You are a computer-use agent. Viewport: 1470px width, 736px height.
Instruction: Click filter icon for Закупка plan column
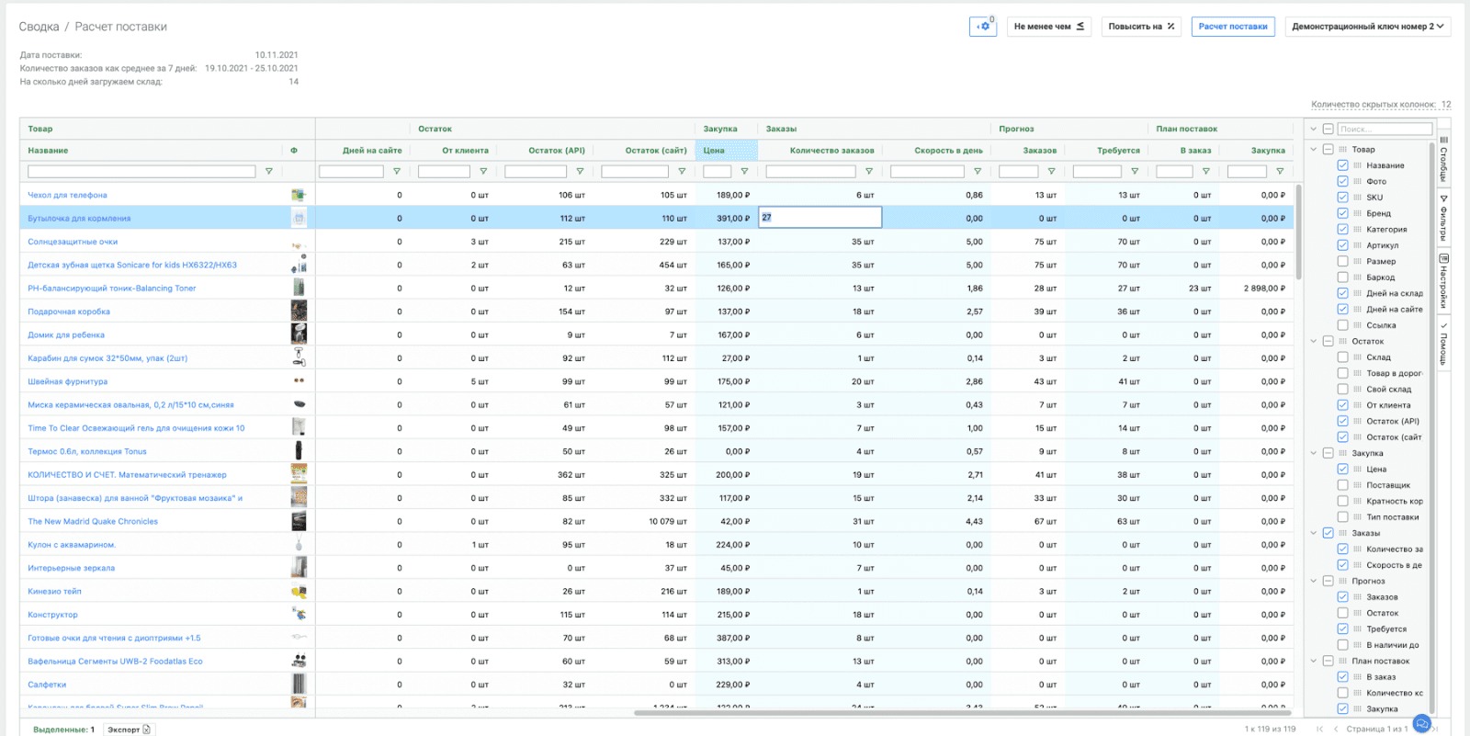(x=1280, y=172)
